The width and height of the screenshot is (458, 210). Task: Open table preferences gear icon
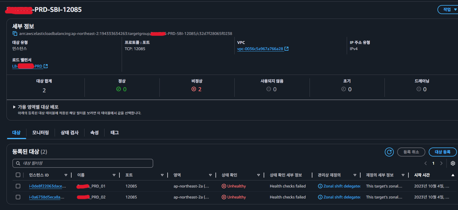[453, 163]
